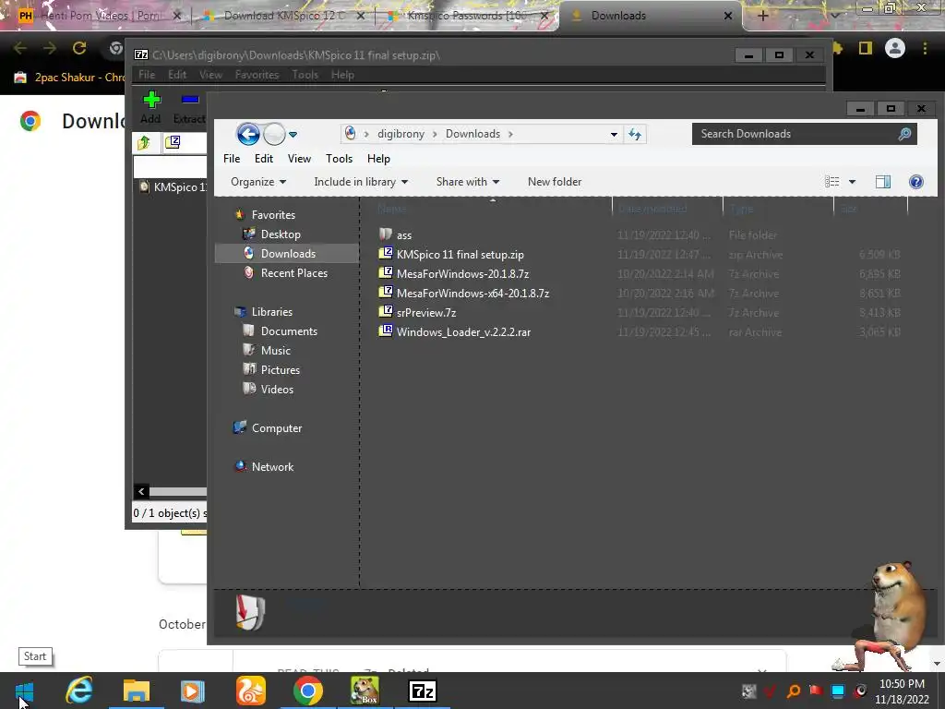Select Network in the navigation pane

click(272, 466)
